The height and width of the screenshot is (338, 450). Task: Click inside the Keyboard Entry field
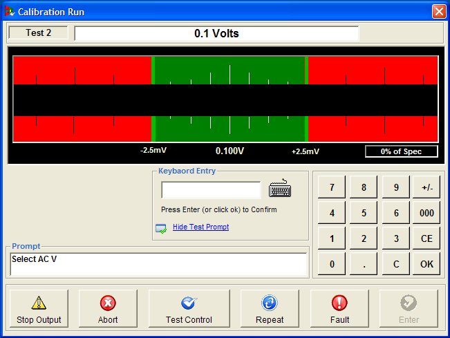coord(211,190)
